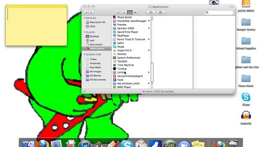Select WMV Player icon

point(115,87)
